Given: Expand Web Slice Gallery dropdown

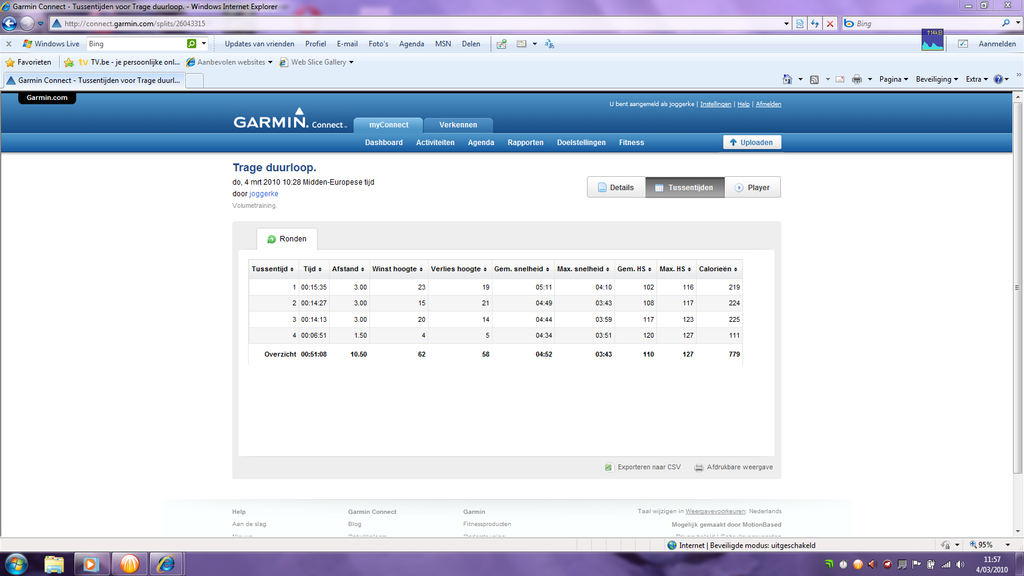Looking at the screenshot, I should (x=351, y=62).
